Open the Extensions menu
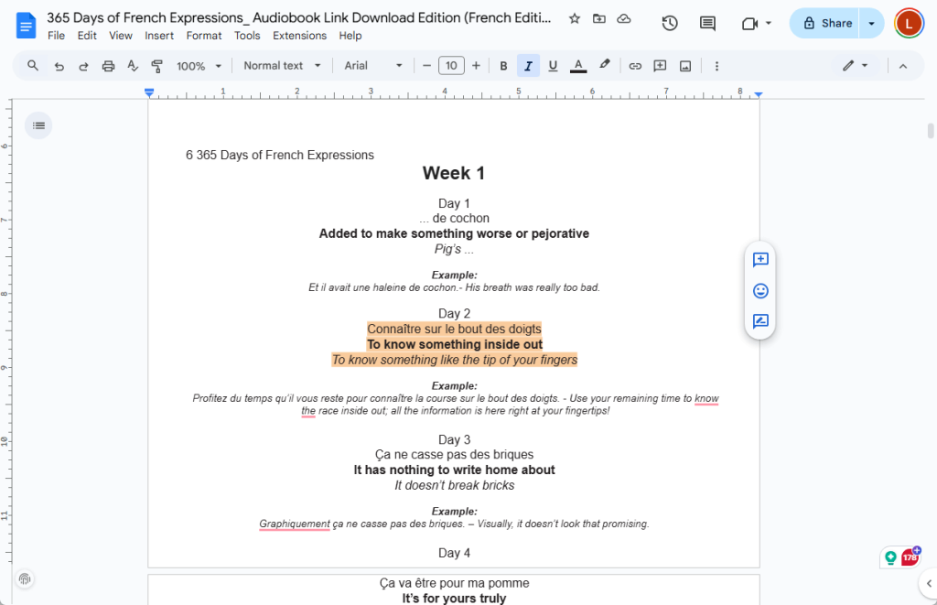 click(x=299, y=36)
